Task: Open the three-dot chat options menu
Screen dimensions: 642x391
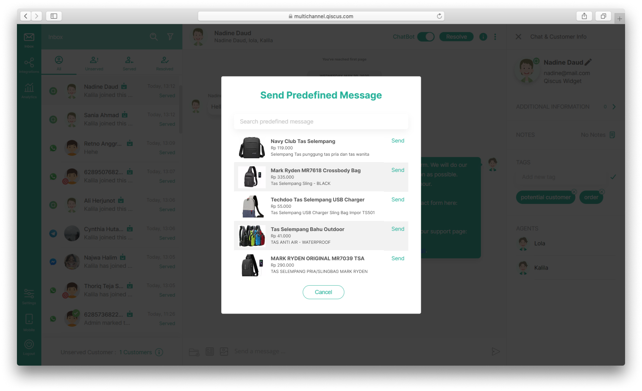Action: (x=495, y=37)
